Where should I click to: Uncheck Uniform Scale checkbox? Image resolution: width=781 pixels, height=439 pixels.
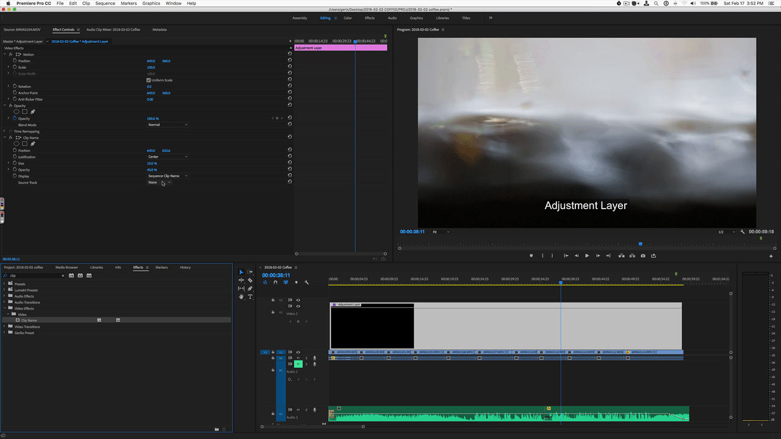(148, 80)
